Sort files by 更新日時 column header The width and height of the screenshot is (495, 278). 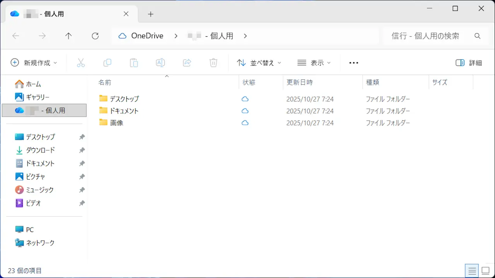tap(300, 82)
